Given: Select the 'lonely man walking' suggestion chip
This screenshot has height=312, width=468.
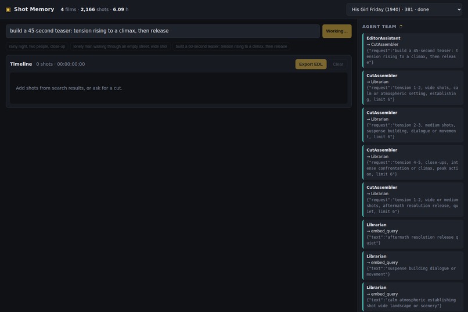Looking at the screenshot, I should click(120, 46).
